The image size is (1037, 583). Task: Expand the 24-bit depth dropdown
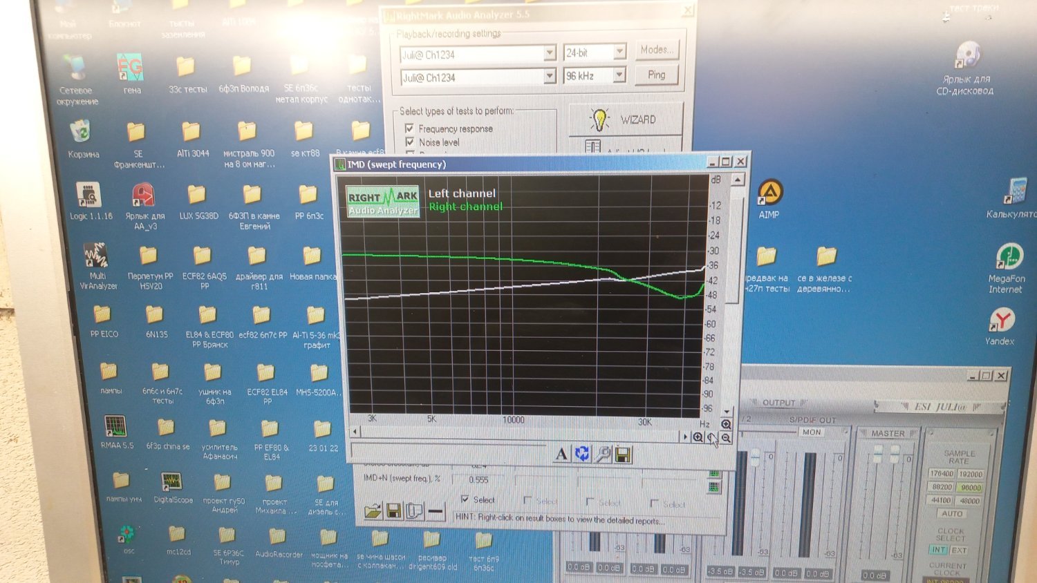tap(619, 52)
